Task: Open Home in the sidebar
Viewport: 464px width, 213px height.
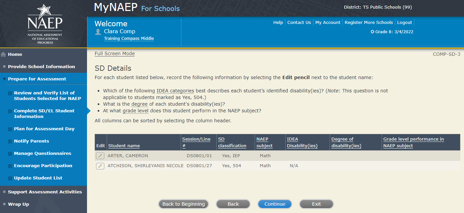Action: [15, 54]
